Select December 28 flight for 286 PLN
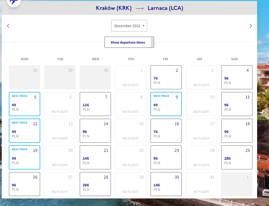The image size is (269, 206). [x=95, y=184]
